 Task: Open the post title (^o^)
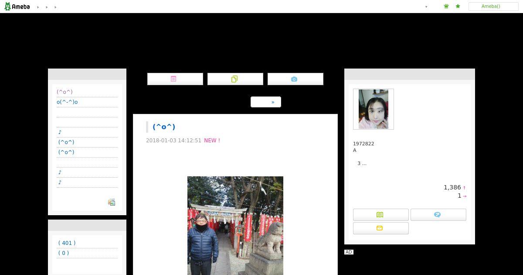(x=164, y=127)
